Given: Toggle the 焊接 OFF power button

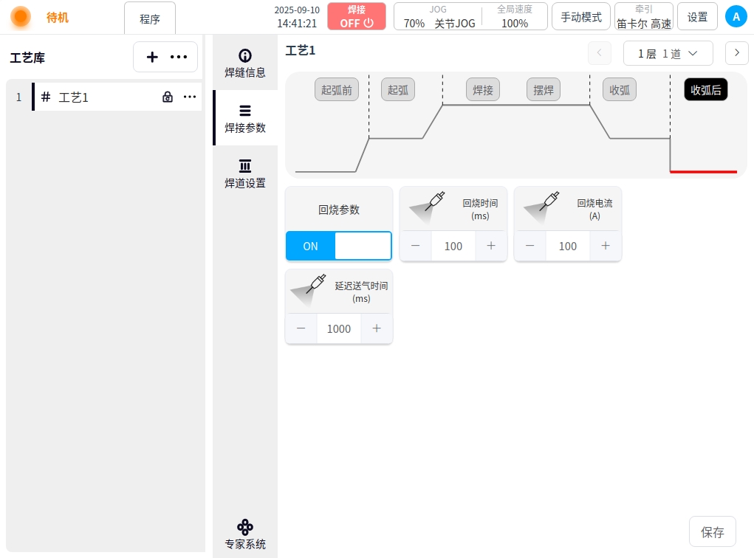Looking at the screenshot, I should (357, 16).
